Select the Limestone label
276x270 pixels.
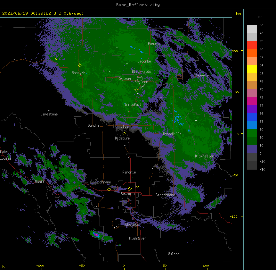(x=49, y=114)
